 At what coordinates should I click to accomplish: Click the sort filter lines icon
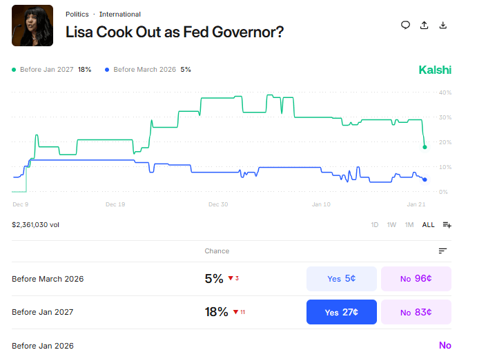442,251
